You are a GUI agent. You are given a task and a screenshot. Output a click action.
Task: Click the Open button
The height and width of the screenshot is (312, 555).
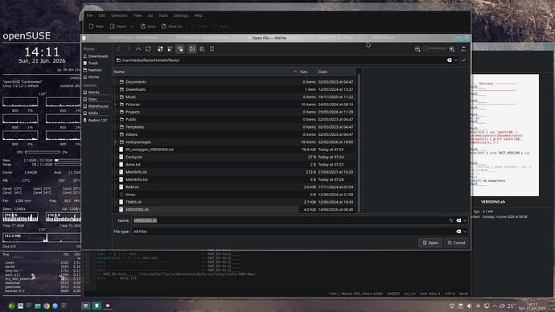coord(430,243)
